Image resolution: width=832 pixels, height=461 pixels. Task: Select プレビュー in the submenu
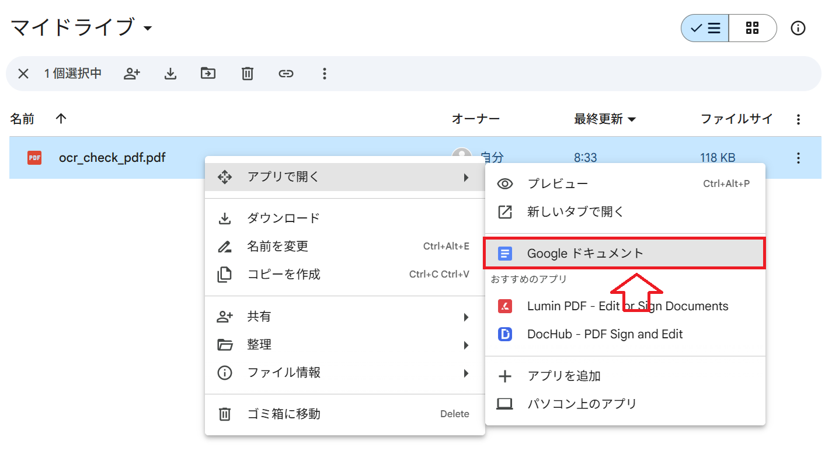(625, 183)
